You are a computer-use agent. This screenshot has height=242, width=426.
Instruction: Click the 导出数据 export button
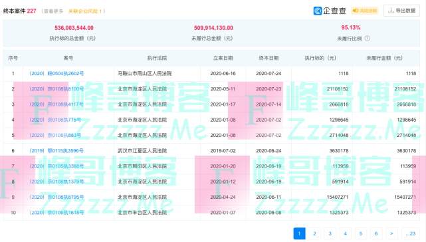(x=401, y=11)
